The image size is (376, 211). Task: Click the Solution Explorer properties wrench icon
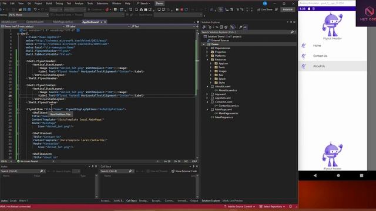240,27
